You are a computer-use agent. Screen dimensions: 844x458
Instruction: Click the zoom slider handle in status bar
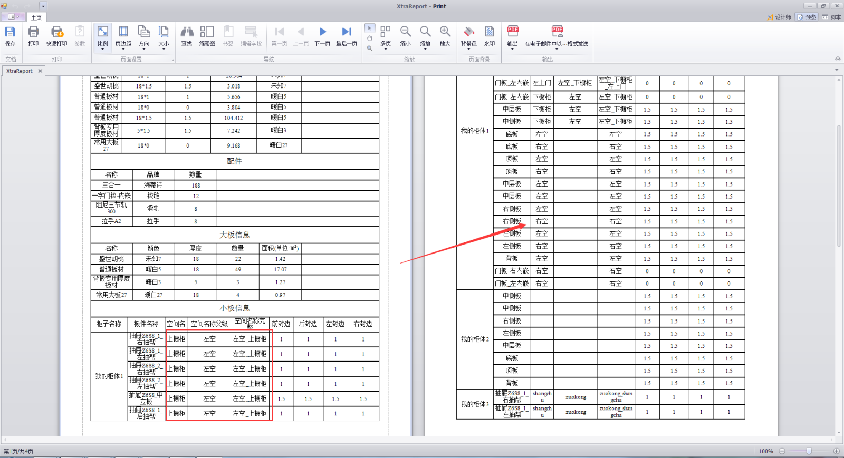[x=809, y=451]
